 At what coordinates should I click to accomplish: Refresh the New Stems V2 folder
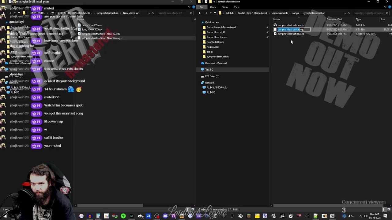[153, 13]
